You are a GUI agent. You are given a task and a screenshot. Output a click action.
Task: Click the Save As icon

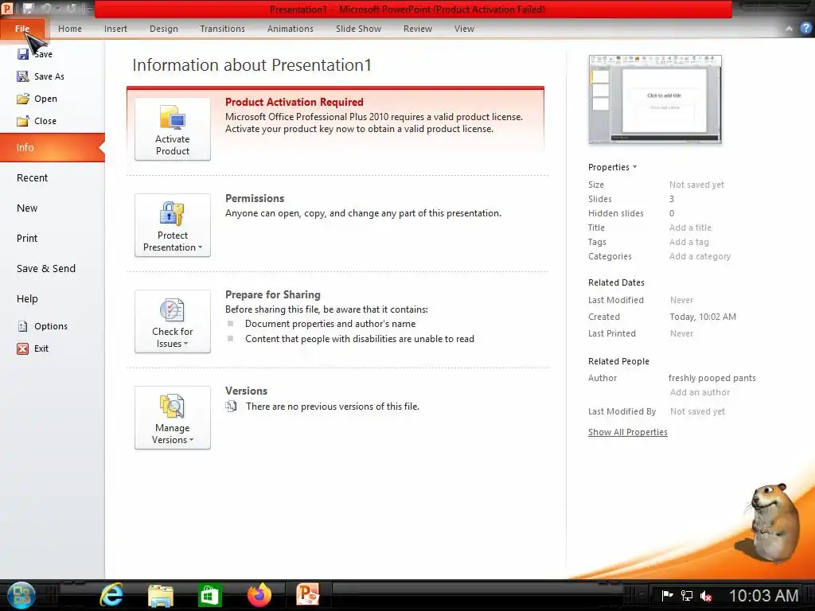[x=23, y=76]
